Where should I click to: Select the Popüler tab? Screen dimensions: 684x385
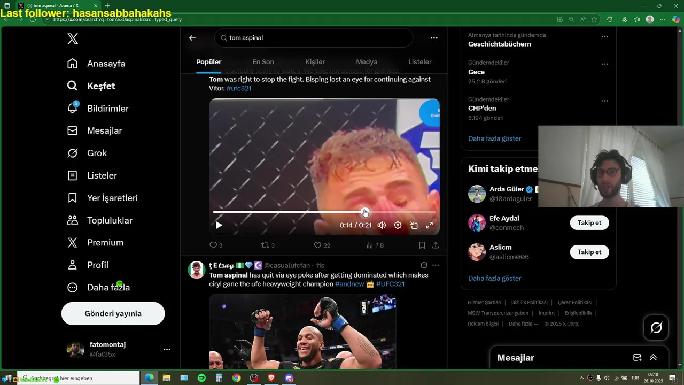pos(209,62)
